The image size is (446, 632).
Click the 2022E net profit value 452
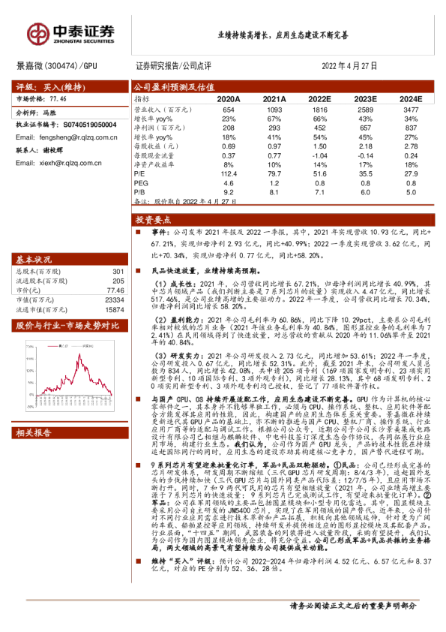click(x=319, y=128)
